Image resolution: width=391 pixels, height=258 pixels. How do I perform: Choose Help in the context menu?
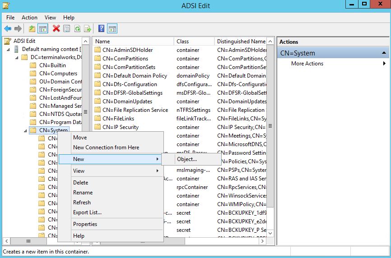coord(111,236)
